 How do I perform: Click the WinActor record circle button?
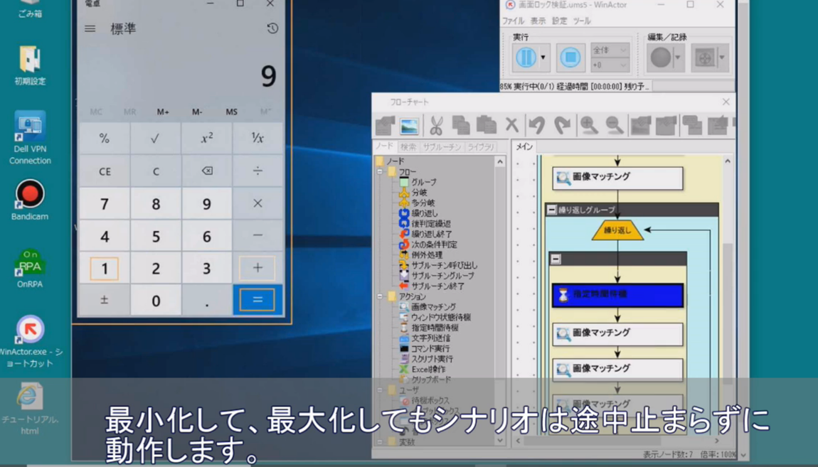[x=661, y=58]
